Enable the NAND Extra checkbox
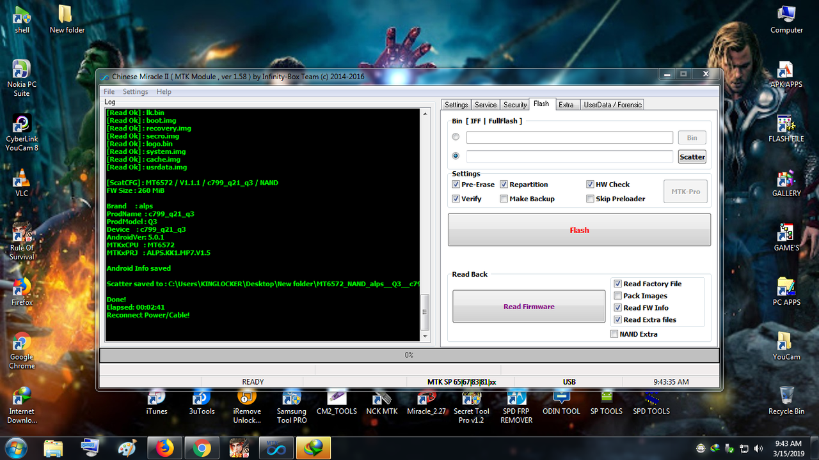 point(614,334)
